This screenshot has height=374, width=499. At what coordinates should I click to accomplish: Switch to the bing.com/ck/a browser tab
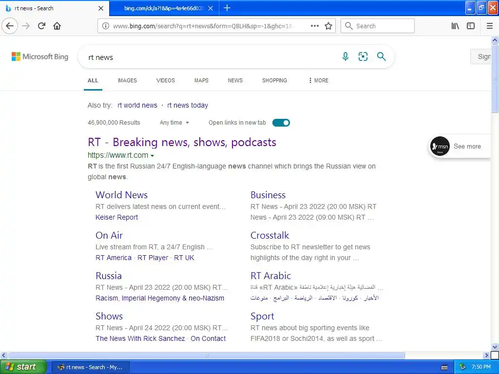[x=164, y=8]
